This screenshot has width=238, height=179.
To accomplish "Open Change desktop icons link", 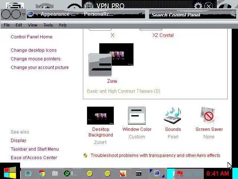I will click(x=34, y=50).
